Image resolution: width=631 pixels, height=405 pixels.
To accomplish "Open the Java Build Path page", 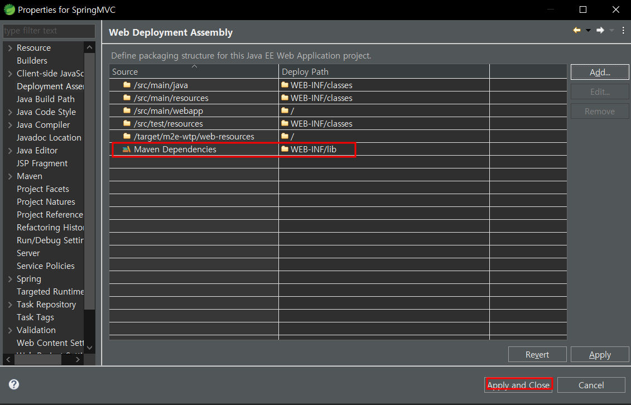I will pyautogui.click(x=46, y=99).
